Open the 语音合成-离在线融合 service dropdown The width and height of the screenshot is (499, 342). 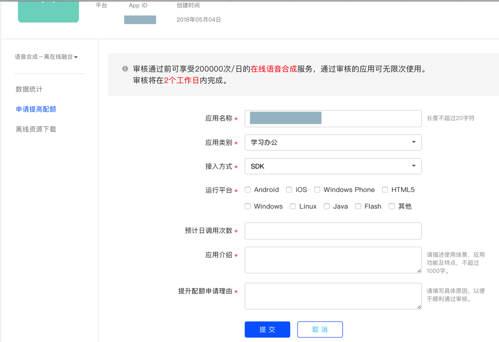tap(46, 57)
